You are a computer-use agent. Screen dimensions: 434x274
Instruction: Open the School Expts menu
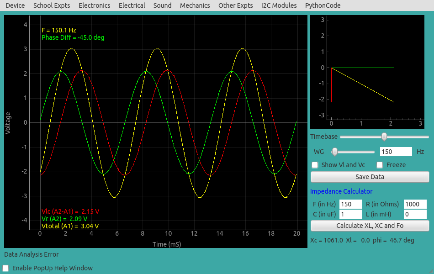[x=51, y=5]
